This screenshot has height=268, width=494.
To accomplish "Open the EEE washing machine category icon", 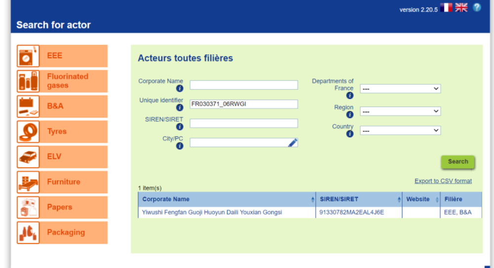I will point(28,56).
